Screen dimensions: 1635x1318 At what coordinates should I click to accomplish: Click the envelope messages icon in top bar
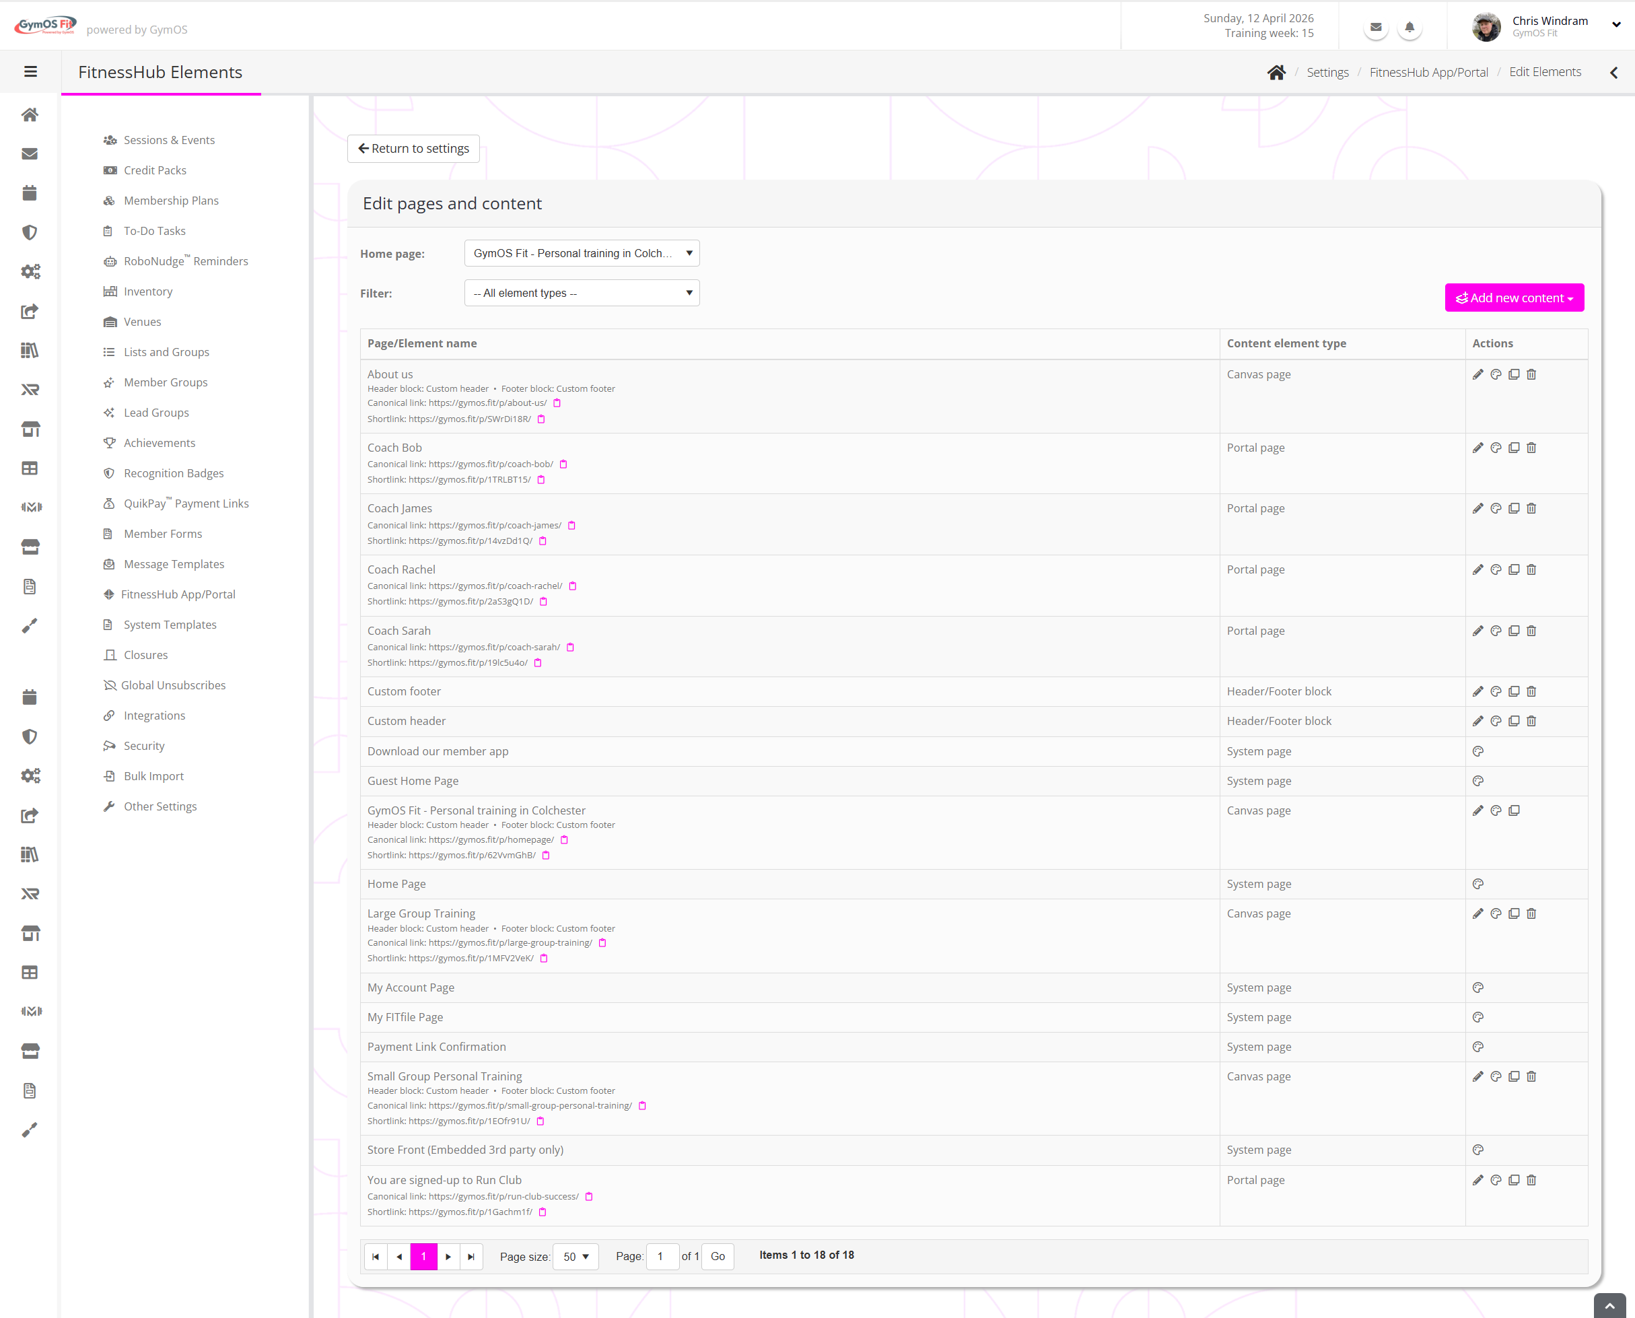tap(1375, 28)
